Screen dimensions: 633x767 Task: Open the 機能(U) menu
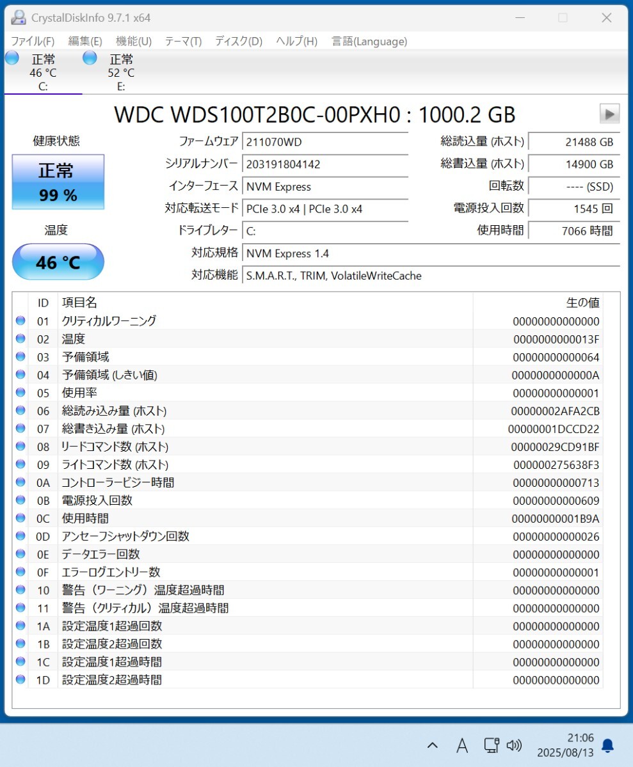(134, 42)
